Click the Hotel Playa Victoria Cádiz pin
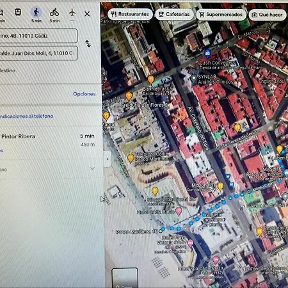288x288 pixels. pyautogui.click(x=190, y=243)
